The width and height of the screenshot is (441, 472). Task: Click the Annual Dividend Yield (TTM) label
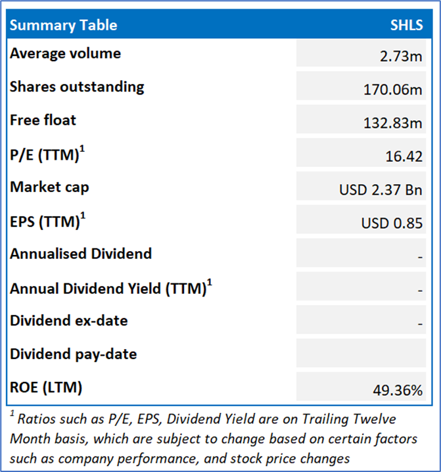pyautogui.click(x=110, y=287)
